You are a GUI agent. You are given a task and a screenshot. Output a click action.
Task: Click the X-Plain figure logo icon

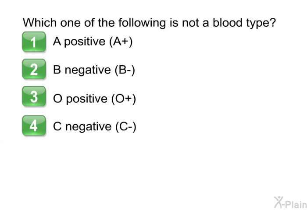pyautogui.click(x=279, y=202)
